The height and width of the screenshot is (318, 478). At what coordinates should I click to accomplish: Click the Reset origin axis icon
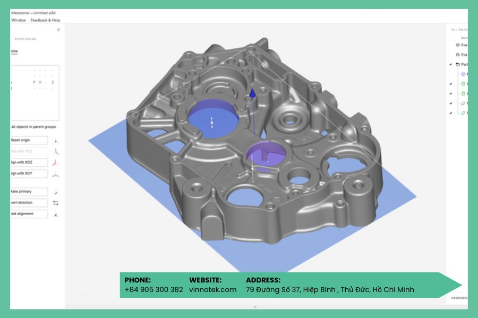[x=55, y=140]
